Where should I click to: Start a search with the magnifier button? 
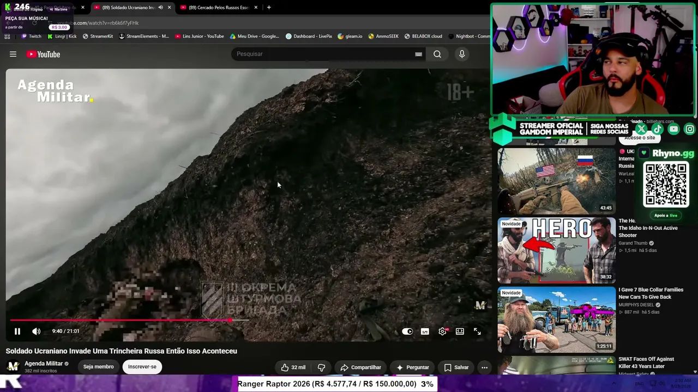coord(437,54)
